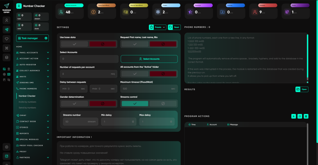Click the task counter tile
This screenshot has width=318, height=165.
click(24, 17)
